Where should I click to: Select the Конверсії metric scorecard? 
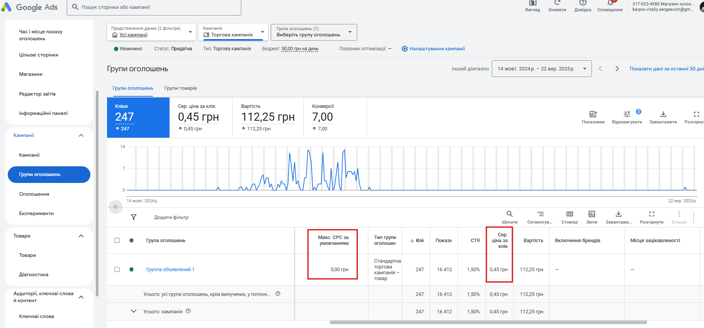pos(335,118)
